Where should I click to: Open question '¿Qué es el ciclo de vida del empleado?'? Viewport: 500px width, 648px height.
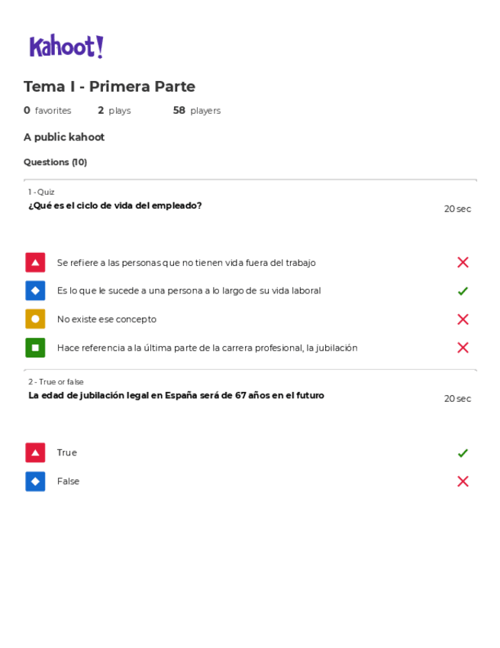click(115, 206)
